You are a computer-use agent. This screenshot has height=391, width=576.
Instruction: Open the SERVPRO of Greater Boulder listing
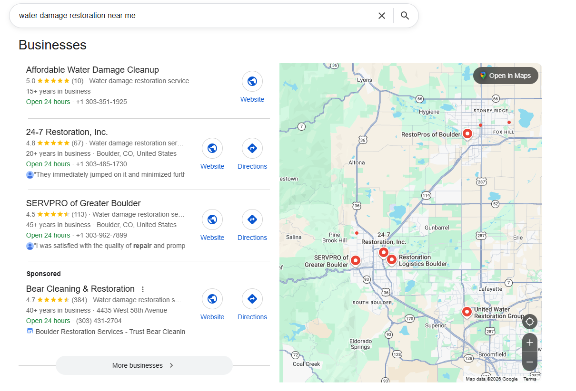pos(83,203)
